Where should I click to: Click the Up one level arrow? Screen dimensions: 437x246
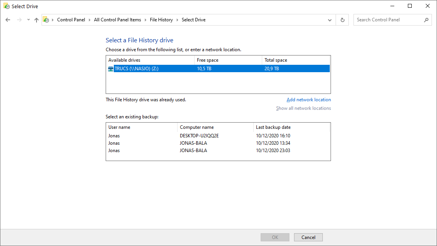coord(37,20)
